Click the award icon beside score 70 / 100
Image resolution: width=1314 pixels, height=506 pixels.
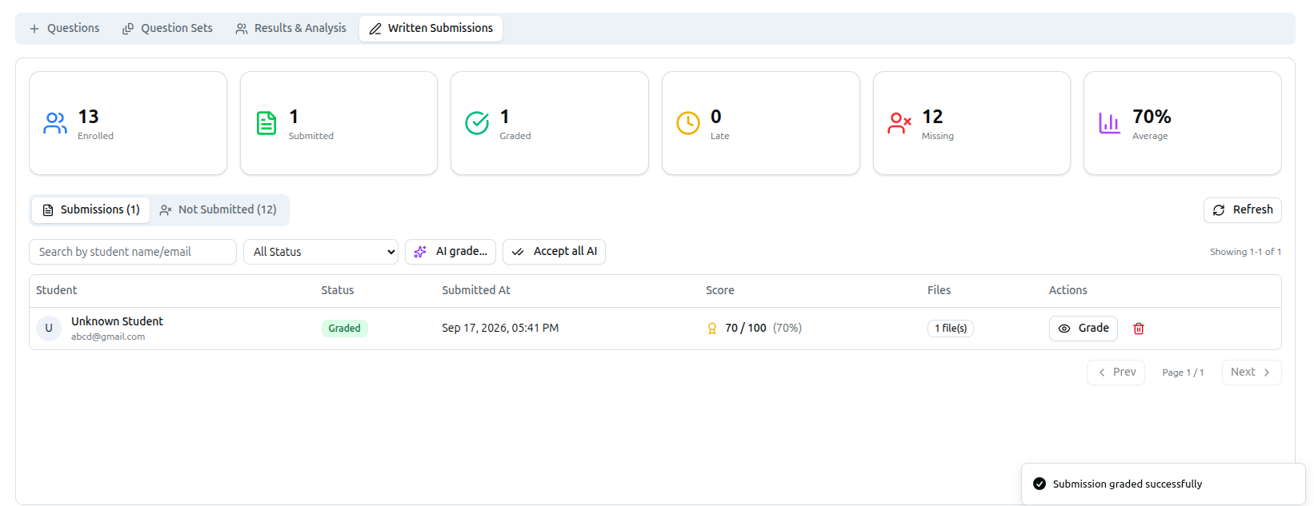pos(712,329)
